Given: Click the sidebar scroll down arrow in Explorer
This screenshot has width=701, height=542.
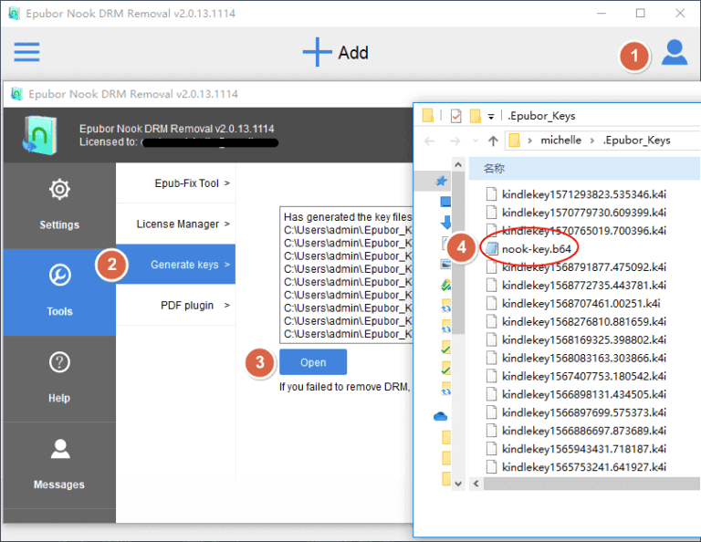Looking at the screenshot, I should [x=458, y=484].
